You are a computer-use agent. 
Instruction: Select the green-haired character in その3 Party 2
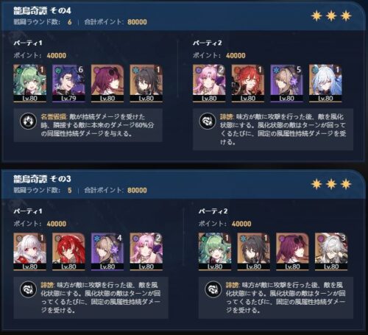(x=215, y=252)
